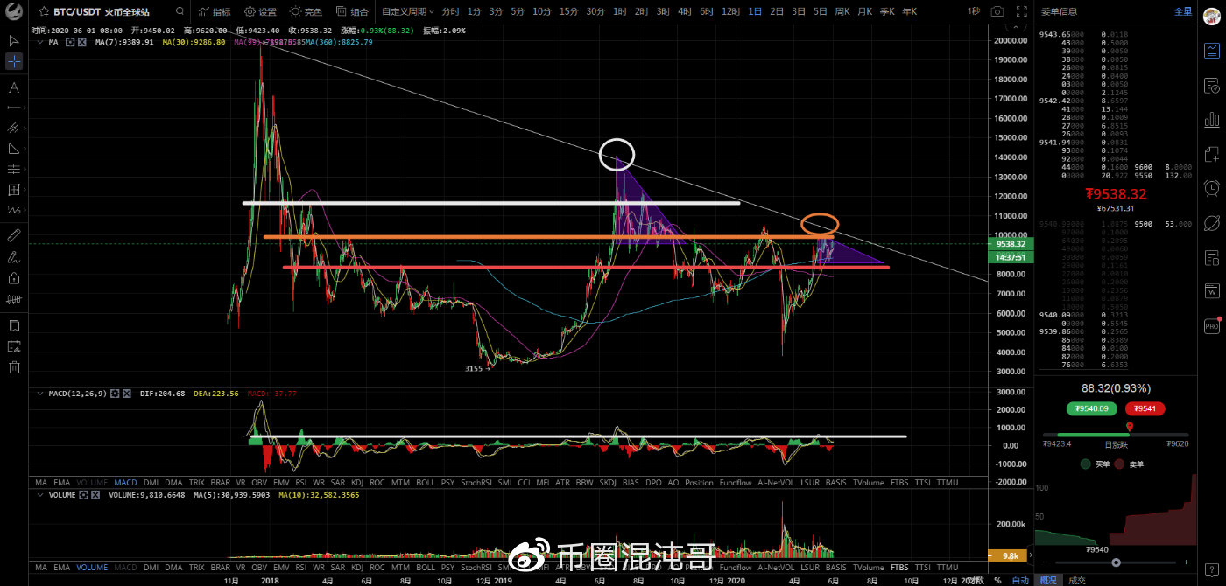Toggle fullscreen chart view

pos(1019,11)
